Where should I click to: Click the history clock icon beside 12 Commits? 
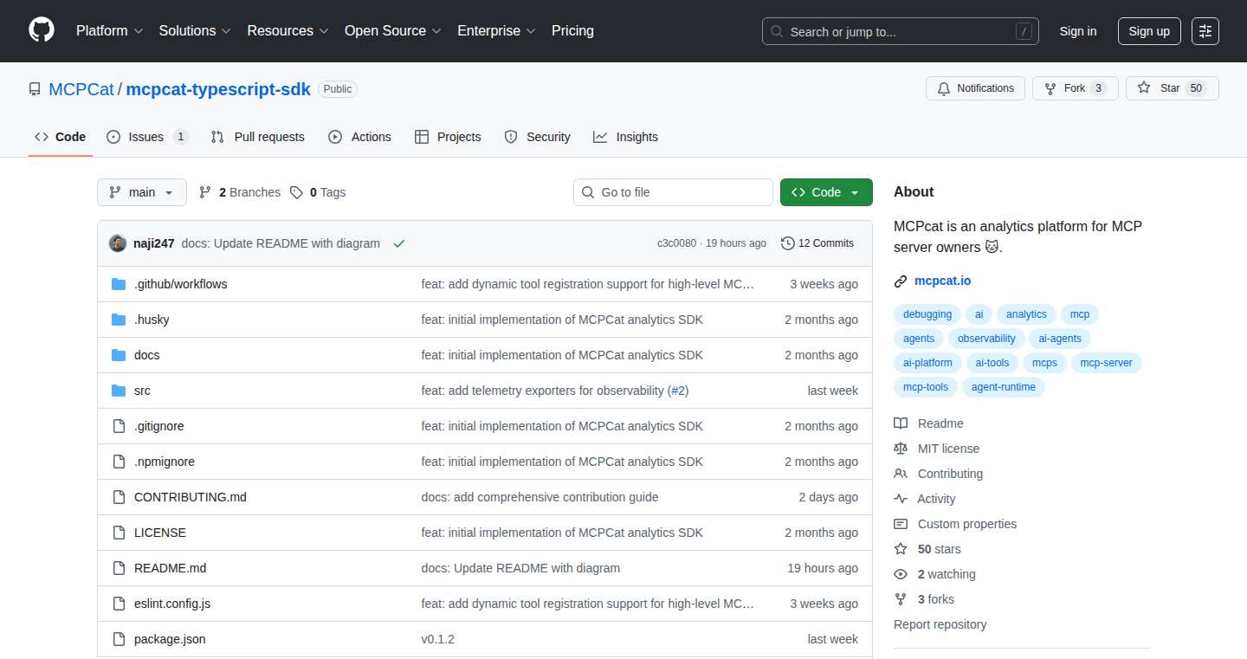(x=787, y=243)
